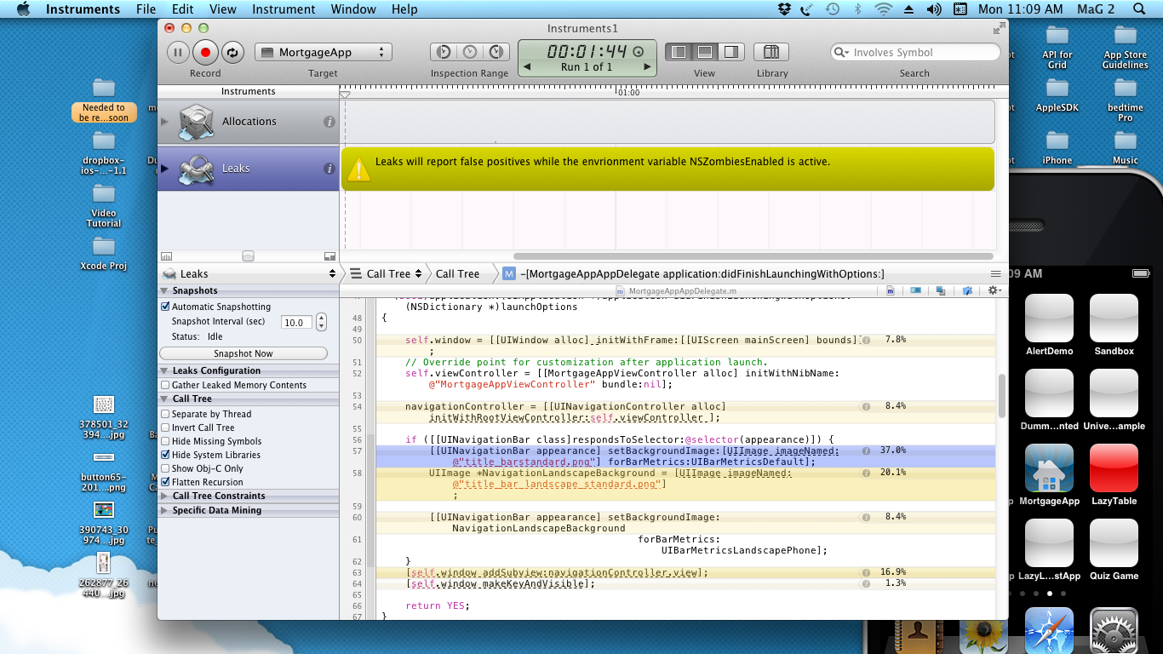Open the Help menu
The height and width of the screenshot is (654, 1163).
coord(404,9)
